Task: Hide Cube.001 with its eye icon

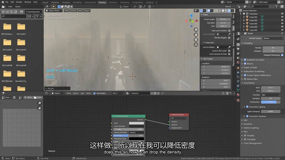Action: 282,17
